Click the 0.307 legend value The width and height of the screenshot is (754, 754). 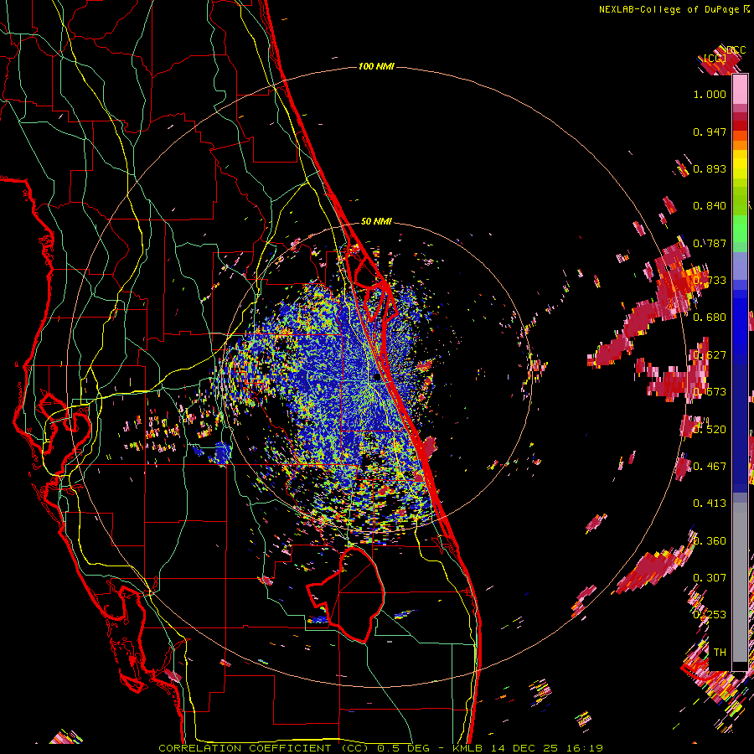point(710,577)
